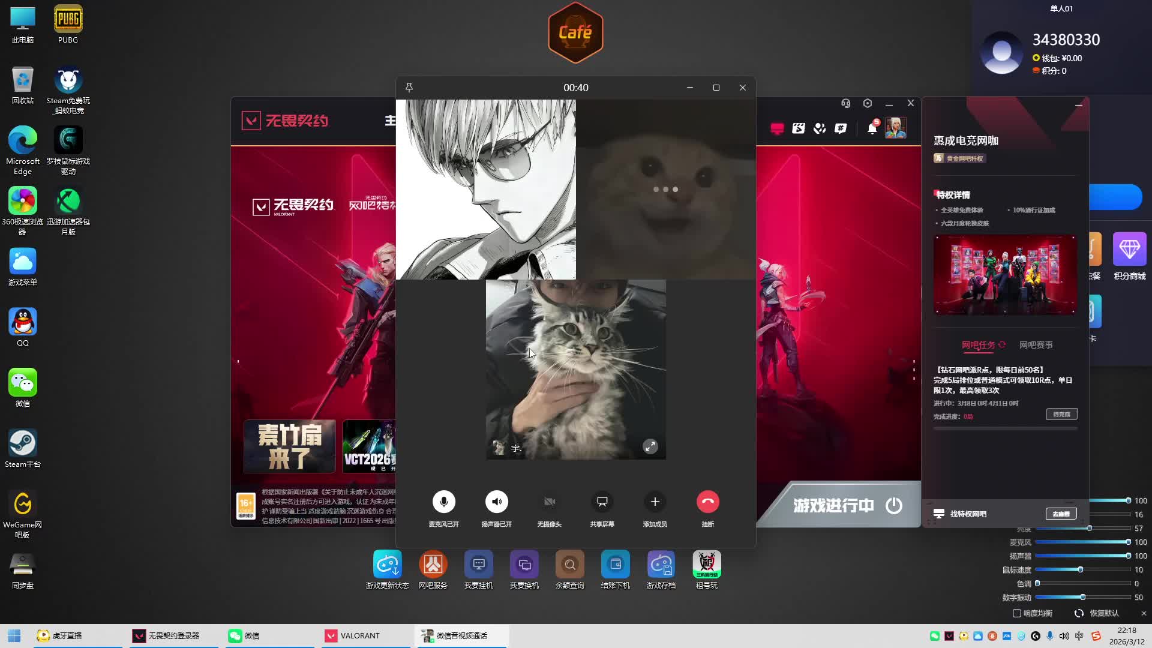Mute the microphone in video call
This screenshot has height=648, width=1152.
(443, 502)
